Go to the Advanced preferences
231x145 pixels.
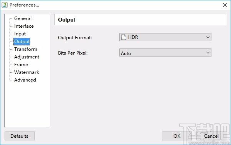click(25, 80)
